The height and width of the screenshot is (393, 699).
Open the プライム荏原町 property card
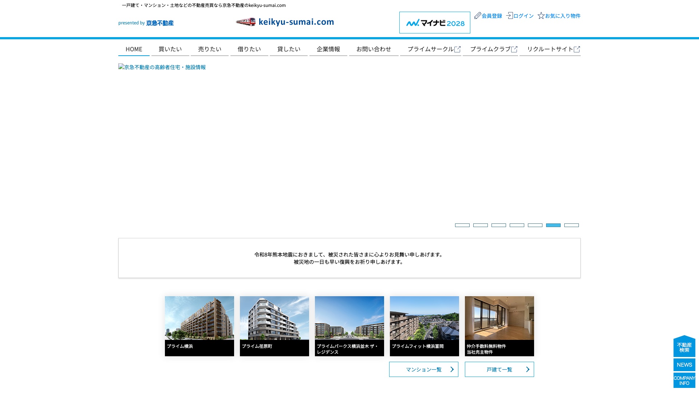pyautogui.click(x=275, y=326)
